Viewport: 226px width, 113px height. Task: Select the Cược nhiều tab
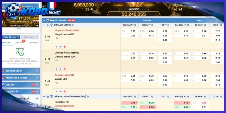(19, 43)
